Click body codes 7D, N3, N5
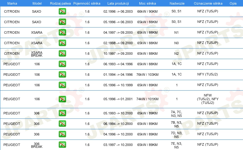 177,135
